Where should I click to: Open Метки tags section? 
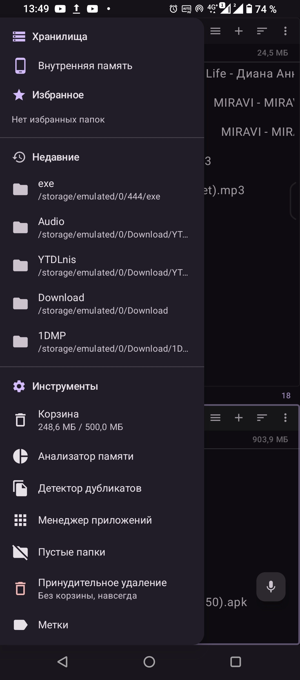coord(102,625)
